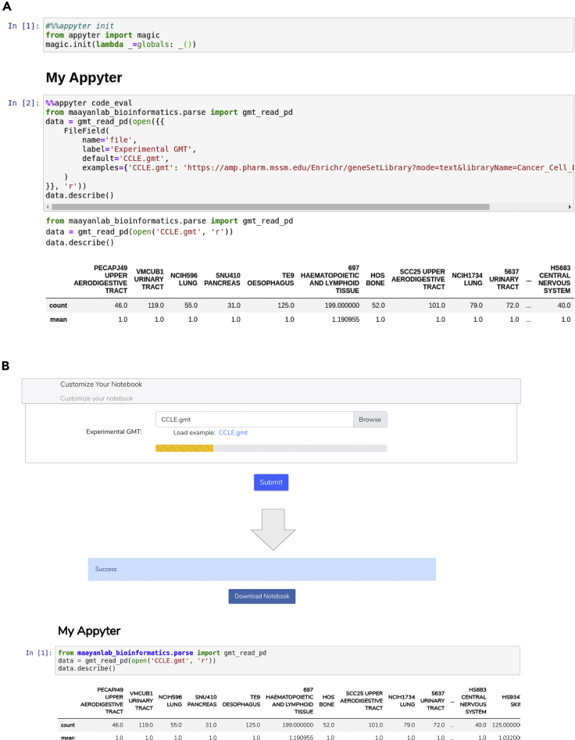Click the In [2] cell prompt
The image size is (575, 740).
(x=23, y=103)
